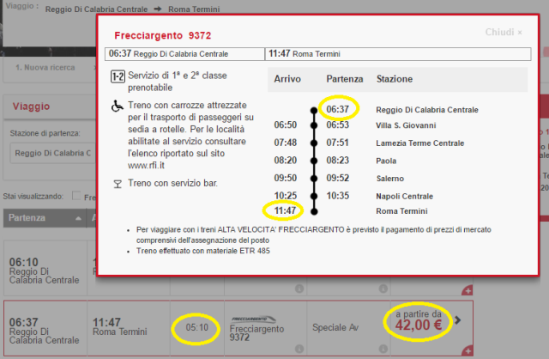This screenshot has height=359, width=549.
Task: Select the Viaggio panel heading
Action: pos(31,106)
